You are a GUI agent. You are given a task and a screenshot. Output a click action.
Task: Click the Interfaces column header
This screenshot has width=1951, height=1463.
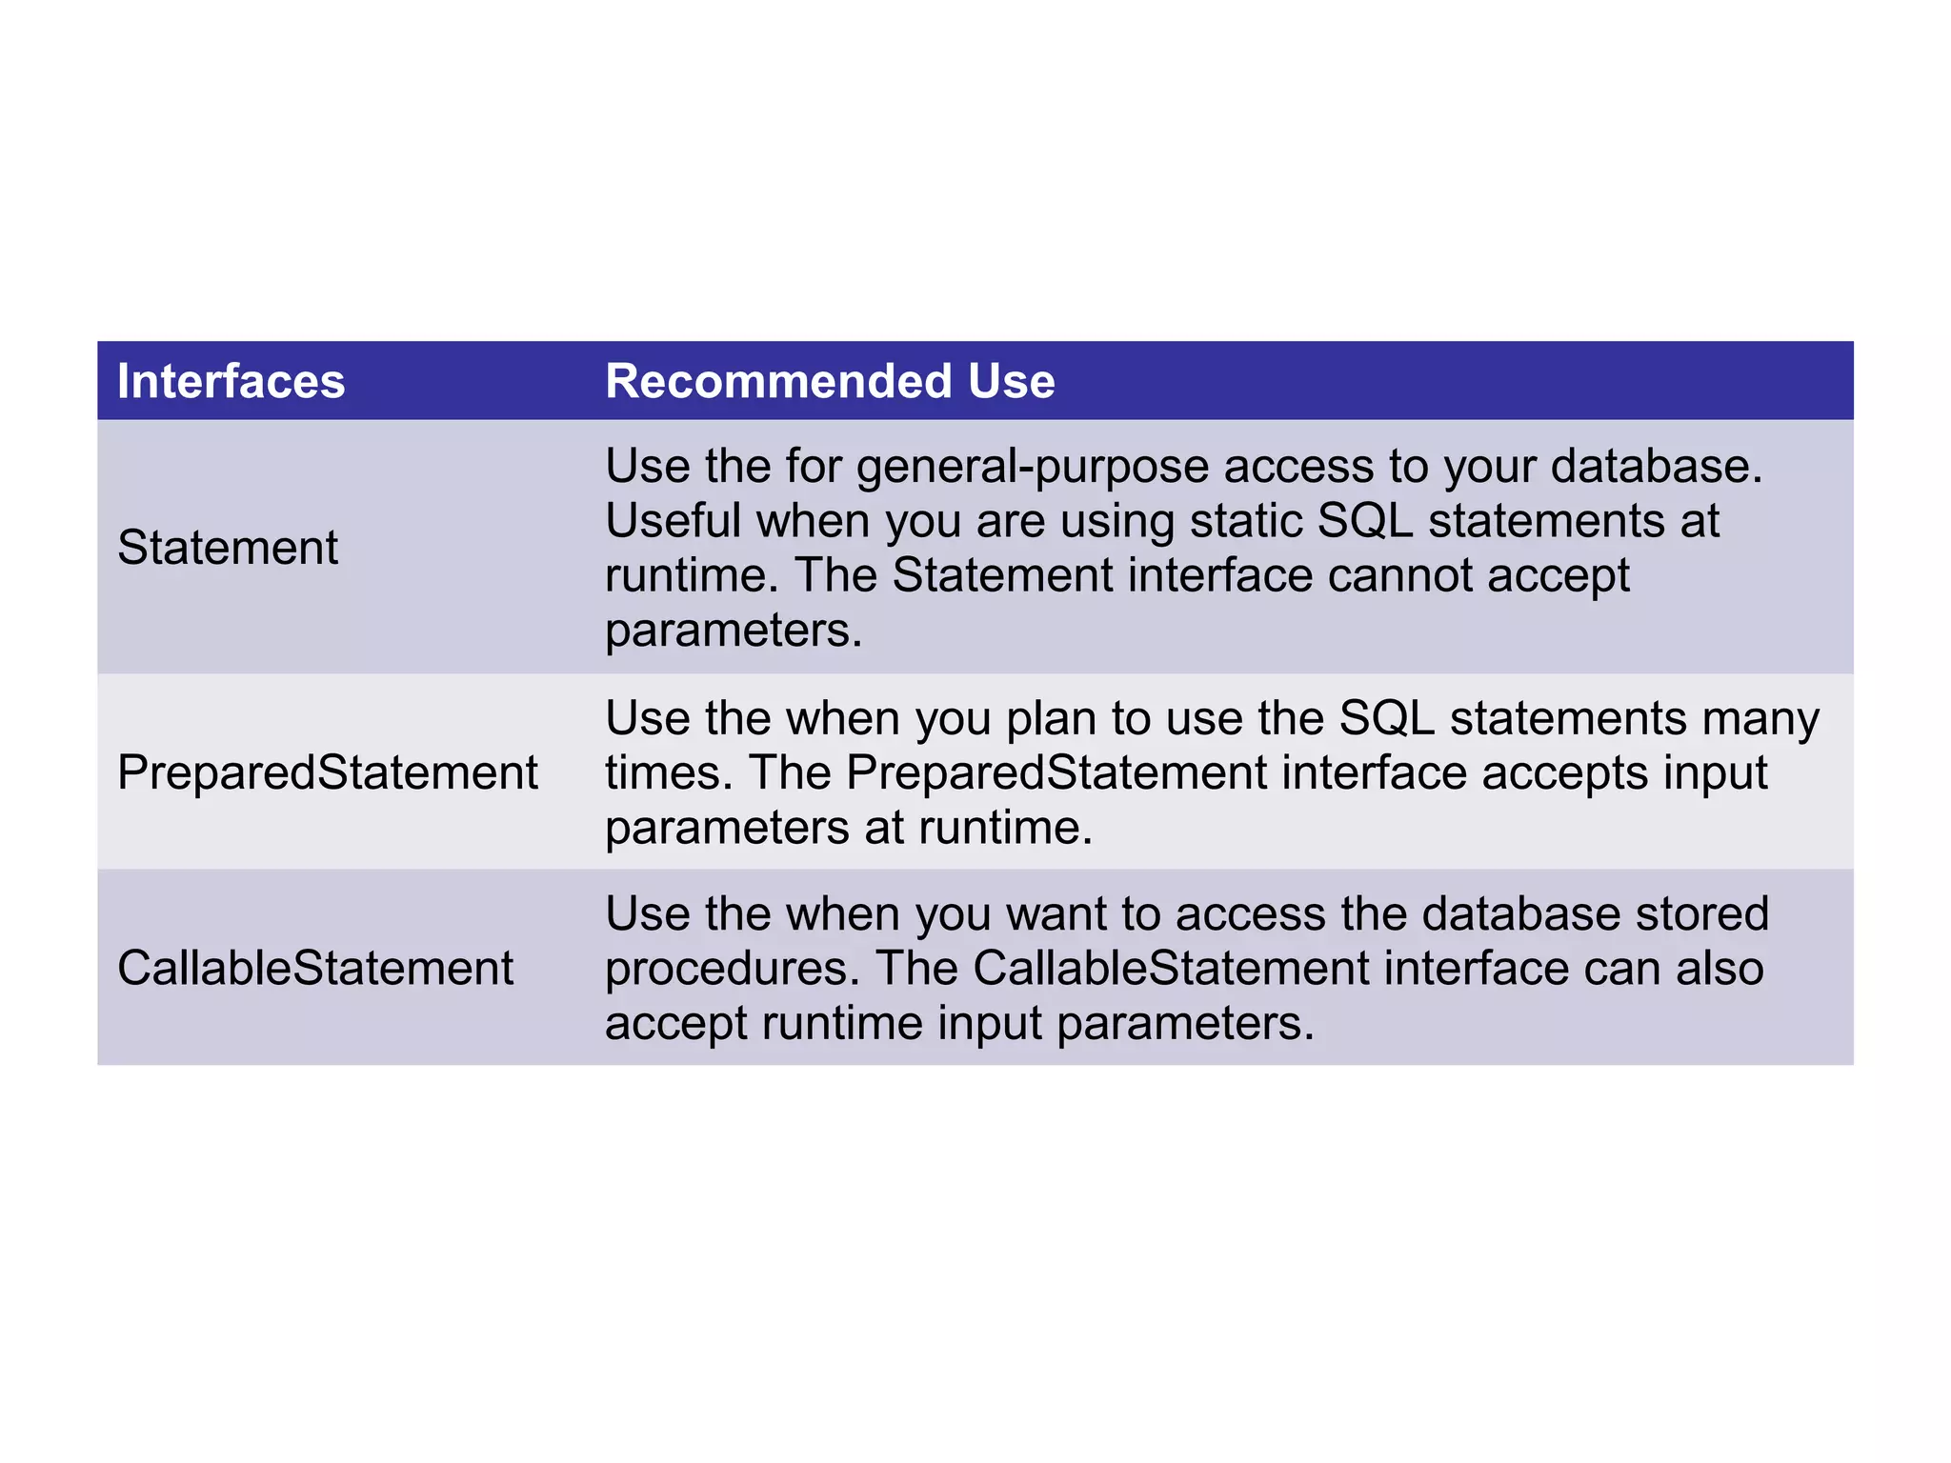[231, 381]
